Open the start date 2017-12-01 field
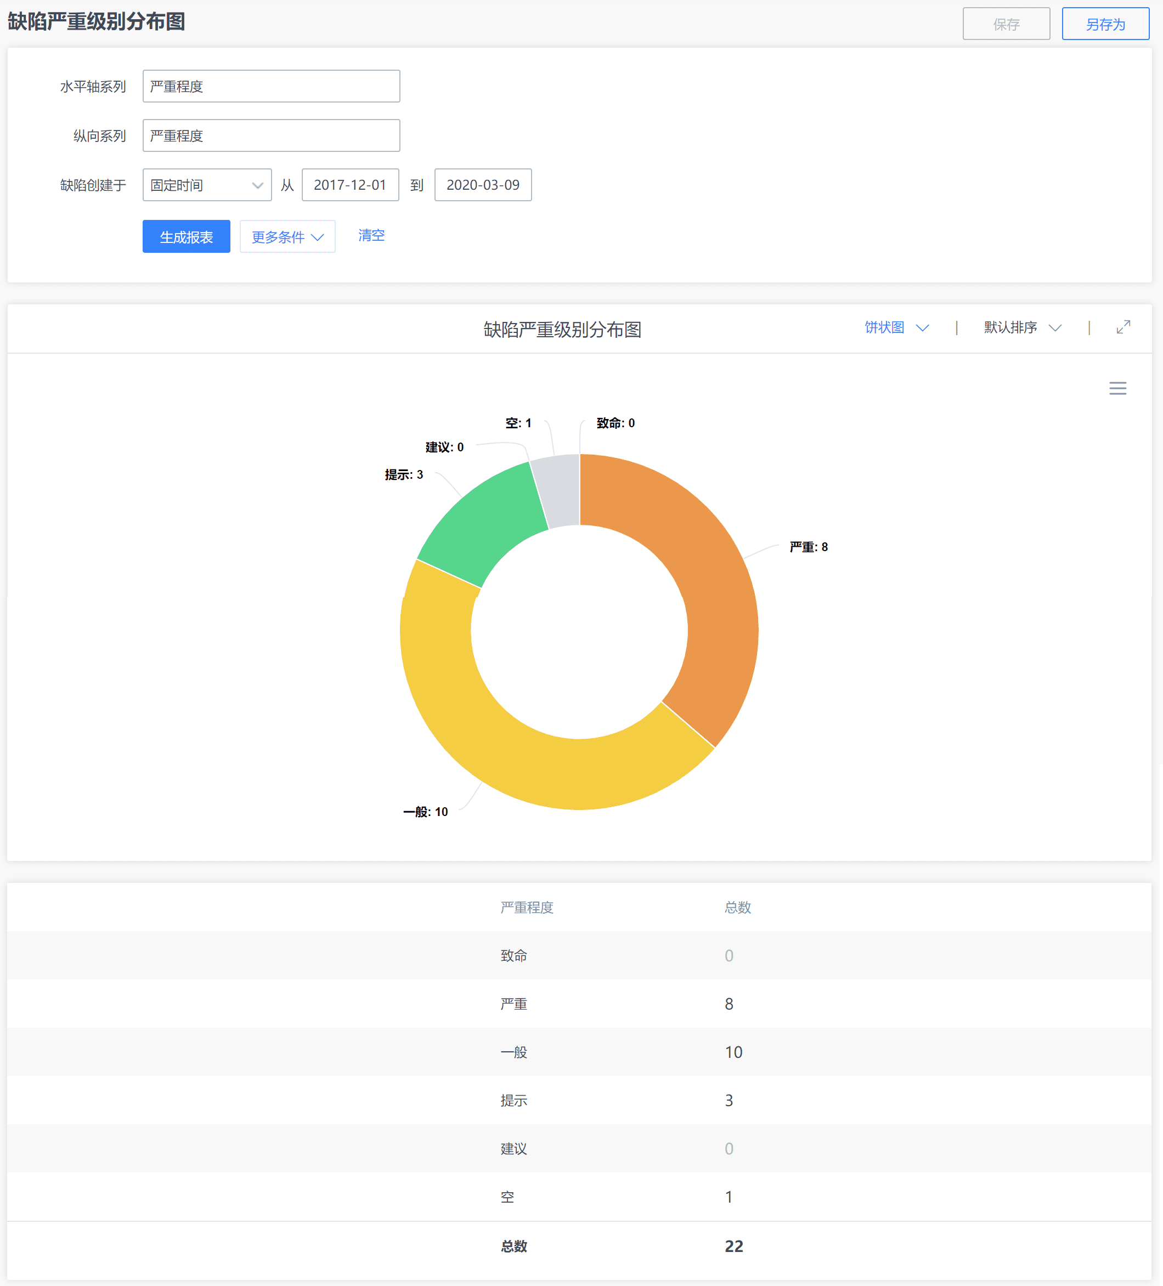This screenshot has width=1163, height=1286. [x=350, y=185]
